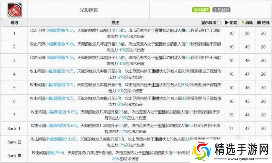Click the play icon beside 初始

pyautogui.click(x=227, y=22)
